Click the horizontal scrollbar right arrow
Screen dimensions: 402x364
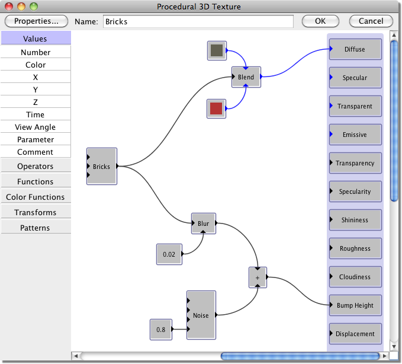point(385,356)
